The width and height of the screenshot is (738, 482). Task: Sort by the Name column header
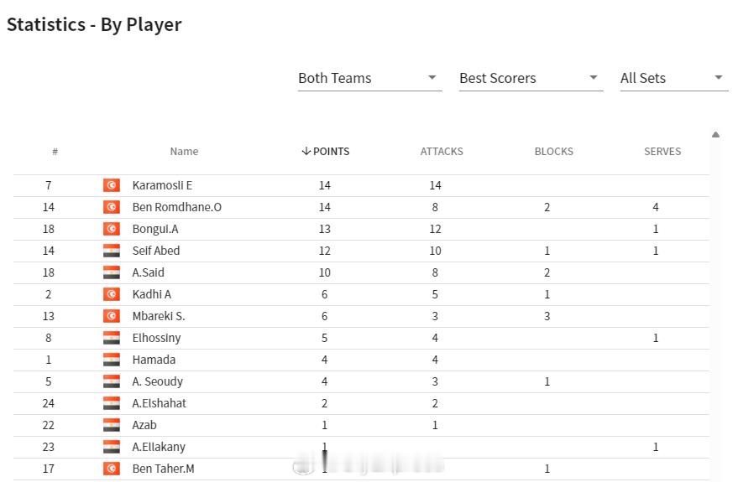click(184, 151)
